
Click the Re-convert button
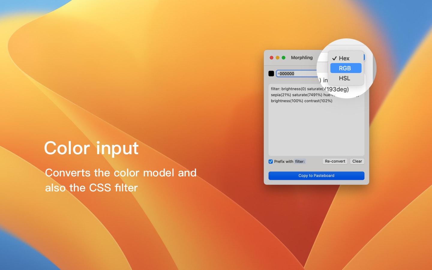[x=335, y=161]
